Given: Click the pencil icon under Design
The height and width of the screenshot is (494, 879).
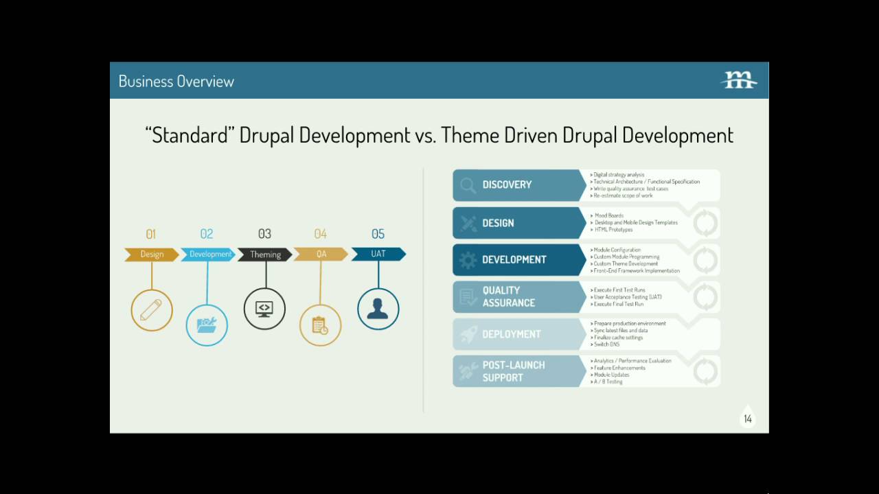Looking at the screenshot, I should coord(152,310).
